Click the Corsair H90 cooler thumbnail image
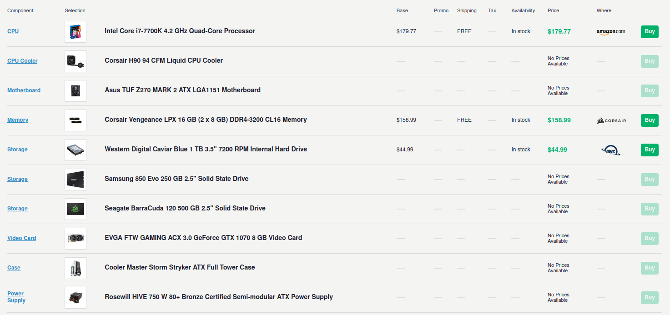 tap(76, 61)
